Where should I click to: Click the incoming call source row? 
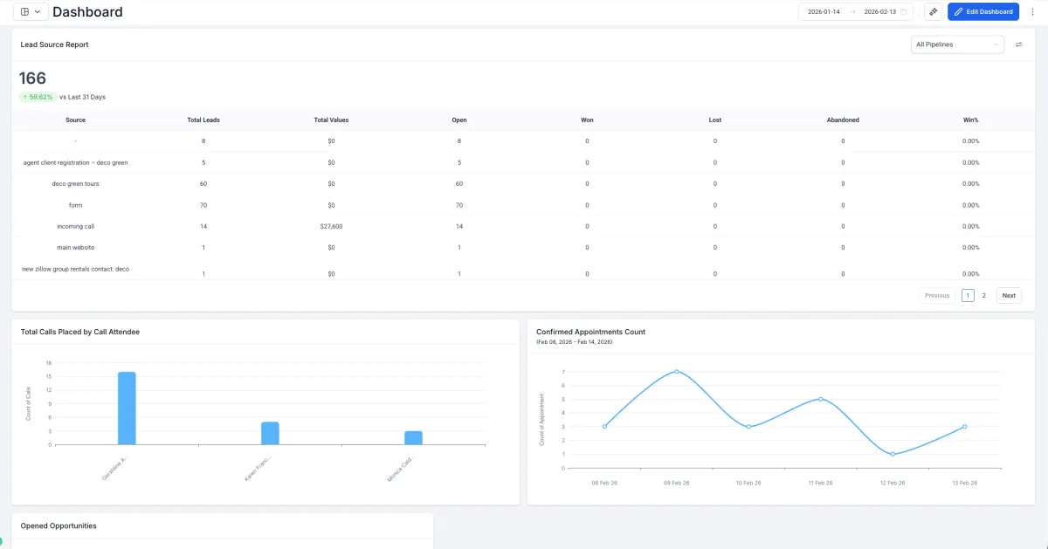(523, 226)
